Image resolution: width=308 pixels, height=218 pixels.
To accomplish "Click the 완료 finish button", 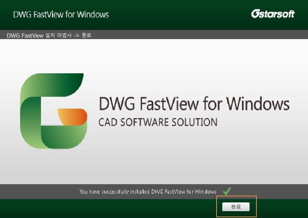I will 236,207.
